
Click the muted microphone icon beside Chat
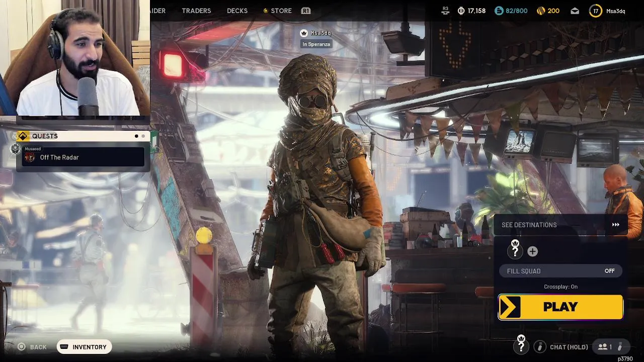click(540, 346)
